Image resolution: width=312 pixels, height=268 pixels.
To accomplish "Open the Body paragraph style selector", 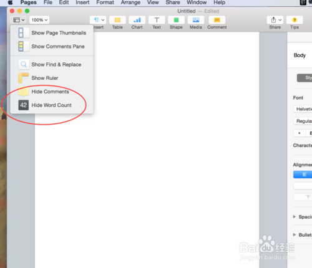I will point(300,55).
